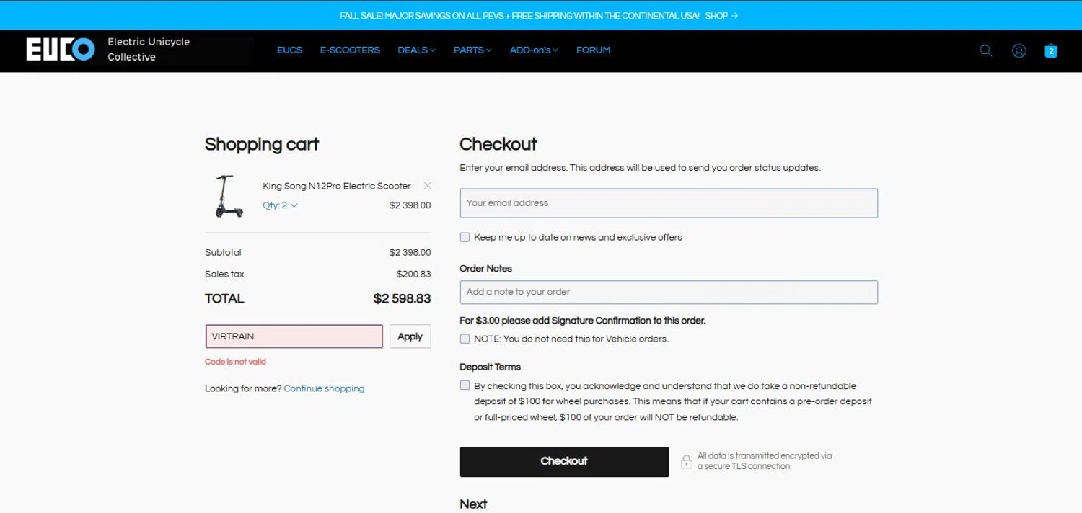This screenshot has height=513, width=1082.
Task: Remove King Song N12Pro from cart
Action: (x=427, y=186)
